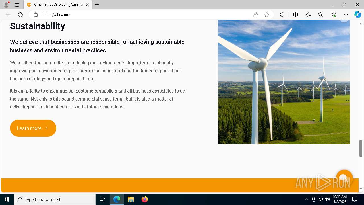
Task: Open the tab actions menu icon
Action: 17,5
